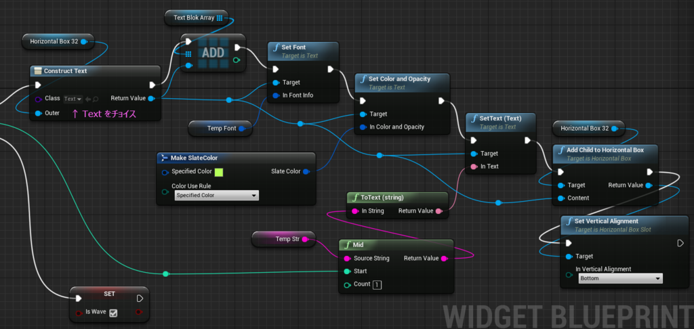Click the Target pin on Add Child to Horizontal Box
Viewport: 694px width, 329px height.
pos(560,185)
